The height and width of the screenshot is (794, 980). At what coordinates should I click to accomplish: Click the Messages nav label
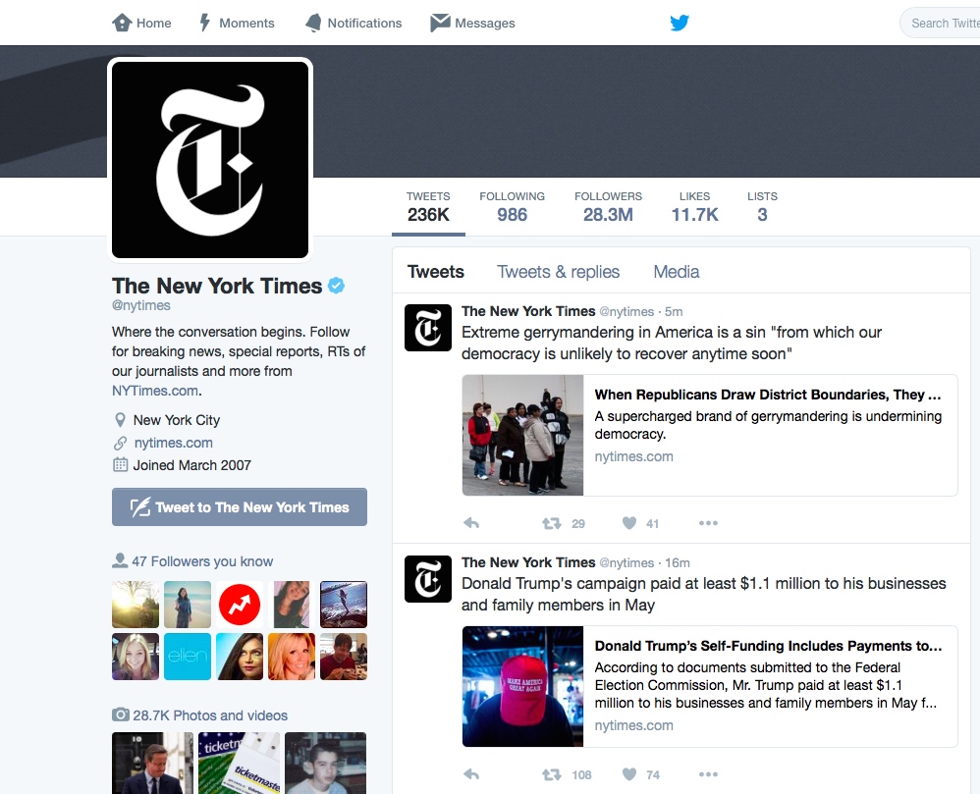485,24
